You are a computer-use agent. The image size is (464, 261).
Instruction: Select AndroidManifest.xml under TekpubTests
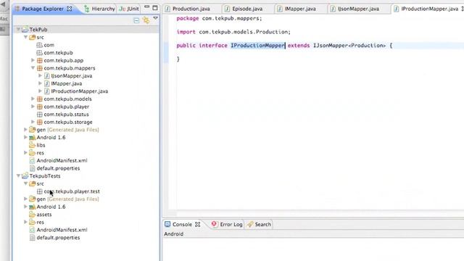pos(62,230)
